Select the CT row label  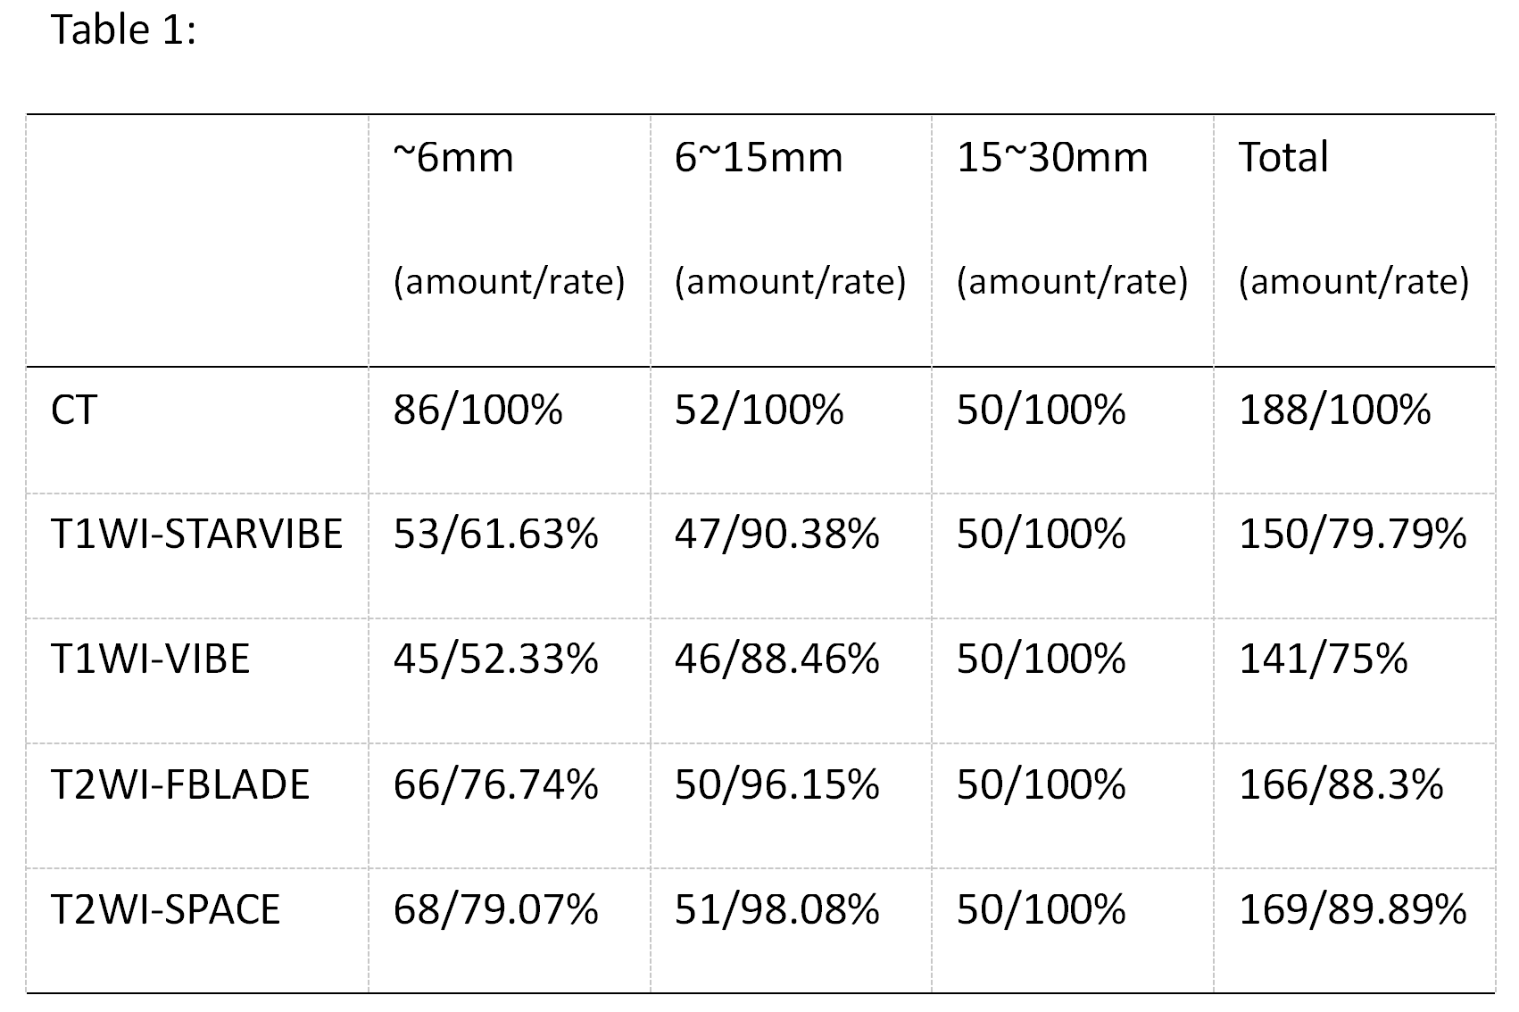pos(73,411)
